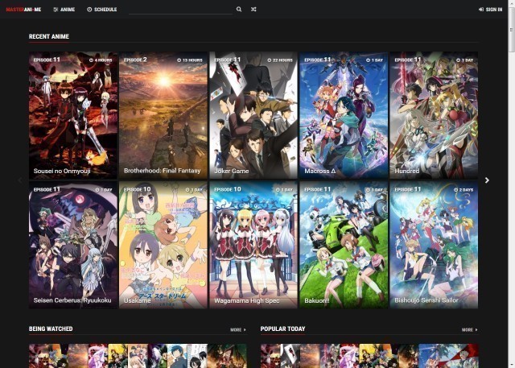Click the '4 hours' time label on Sousei no Onmyouji
Image resolution: width=515 pixels, height=368 pixels.
tap(101, 60)
